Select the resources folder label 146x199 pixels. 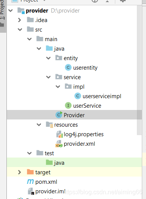[66, 125]
